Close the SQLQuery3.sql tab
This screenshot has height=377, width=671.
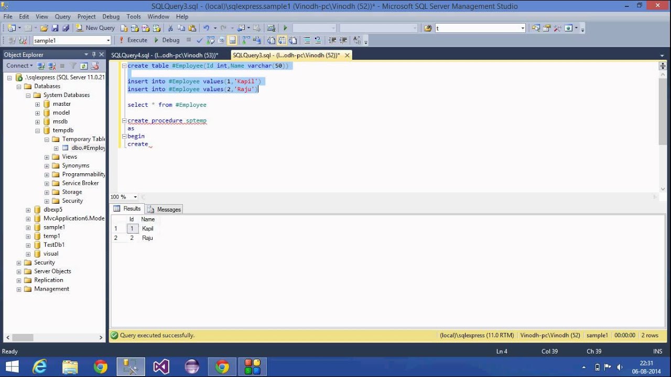[x=347, y=55]
